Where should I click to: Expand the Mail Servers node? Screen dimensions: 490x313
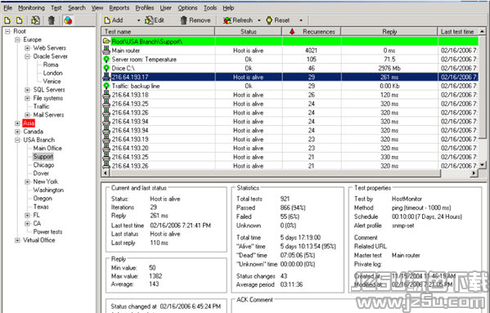[28, 115]
